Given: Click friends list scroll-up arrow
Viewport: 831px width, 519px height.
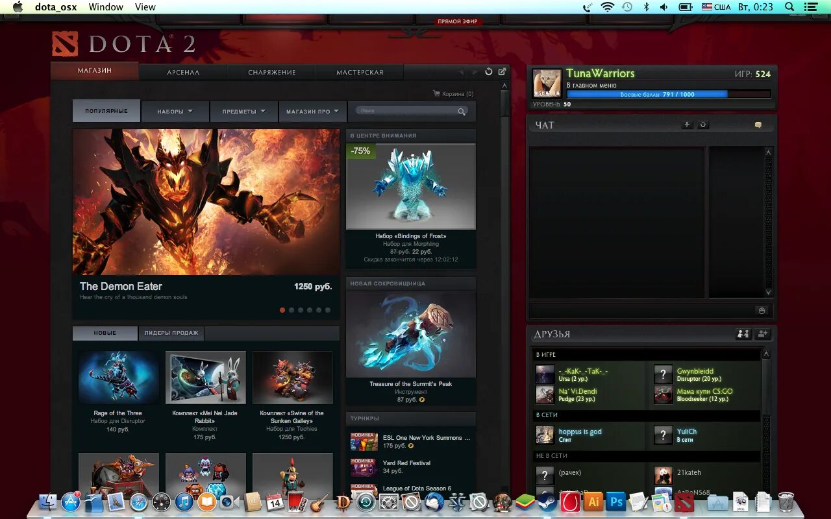Looking at the screenshot, I should tap(767, 354).
